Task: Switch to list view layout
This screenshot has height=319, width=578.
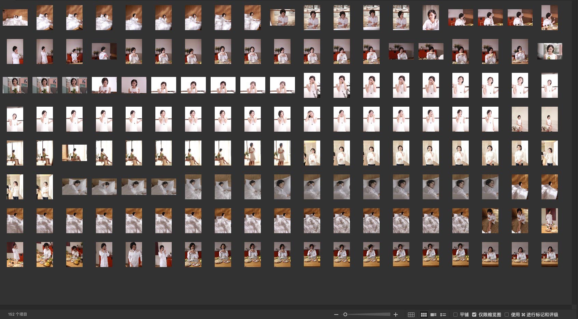Action: click(443, 315)
